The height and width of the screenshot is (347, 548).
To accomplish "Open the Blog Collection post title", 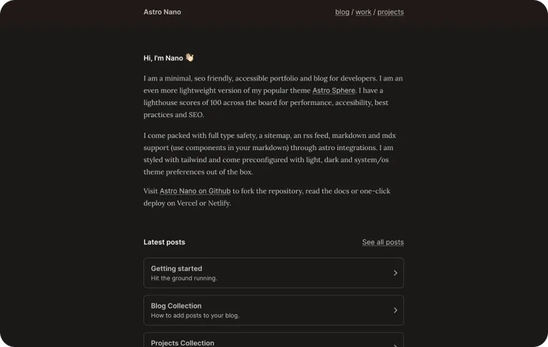I will click(x=176, y=306).
